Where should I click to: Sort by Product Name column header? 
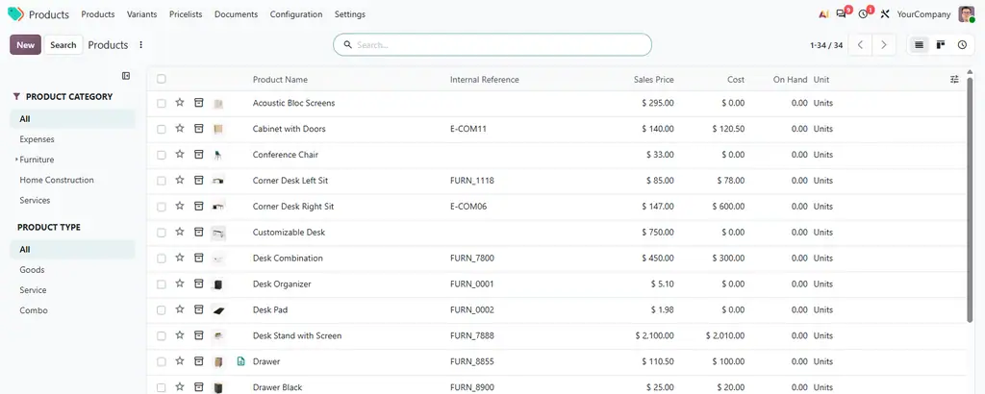[280, 80]
